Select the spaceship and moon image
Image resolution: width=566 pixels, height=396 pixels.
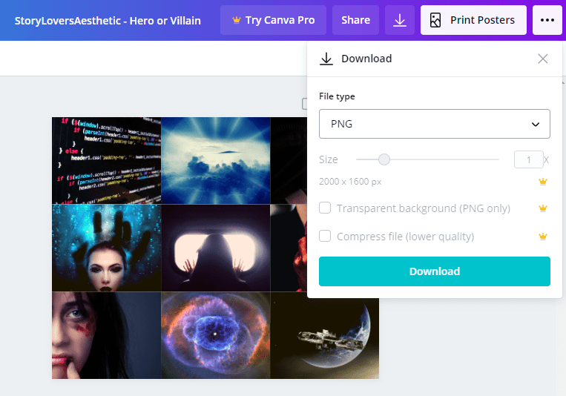324,335
